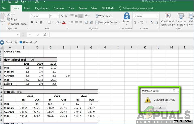Switch to the Data tab
Image resolution: width=194 pixels, height=124 pixels.
[x=71, y=8]
